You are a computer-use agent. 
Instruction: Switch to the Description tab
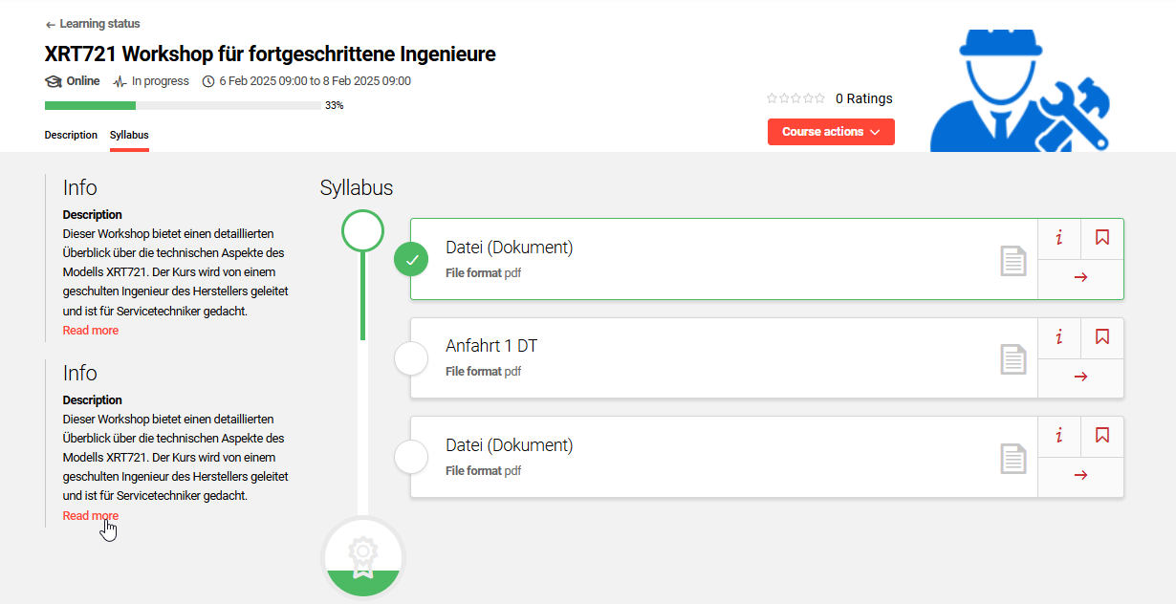click(x=71, y=136)
